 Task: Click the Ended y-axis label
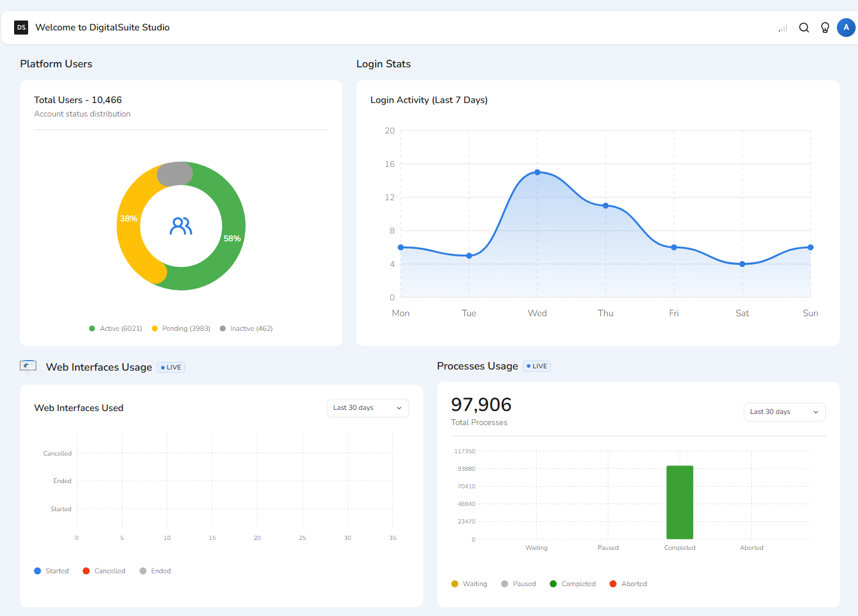[x=62, y=481]
